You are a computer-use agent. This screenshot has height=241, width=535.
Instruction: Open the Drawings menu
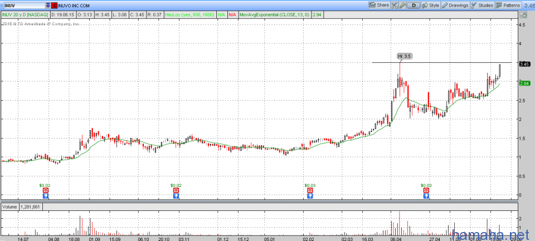click(455, 5)
